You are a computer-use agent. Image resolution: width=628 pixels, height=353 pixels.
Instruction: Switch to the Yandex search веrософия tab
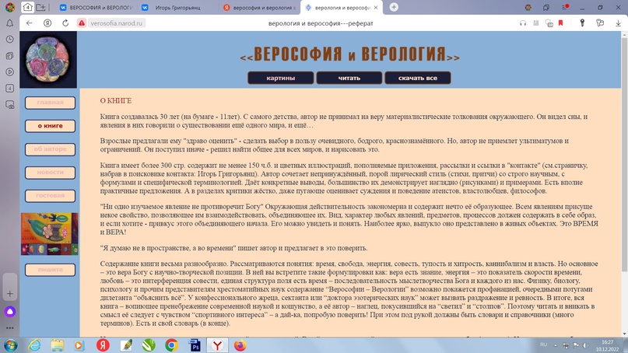260,8
